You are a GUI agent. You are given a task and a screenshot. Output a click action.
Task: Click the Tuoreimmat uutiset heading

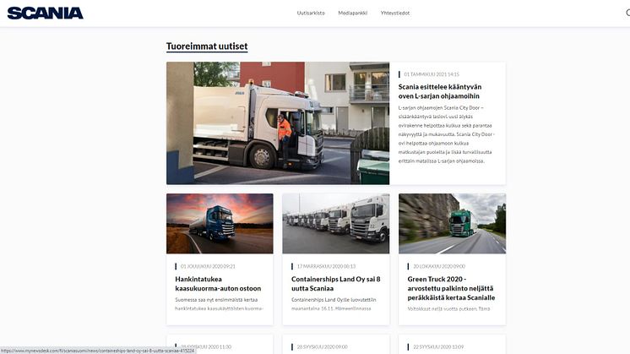coord(207,46)
